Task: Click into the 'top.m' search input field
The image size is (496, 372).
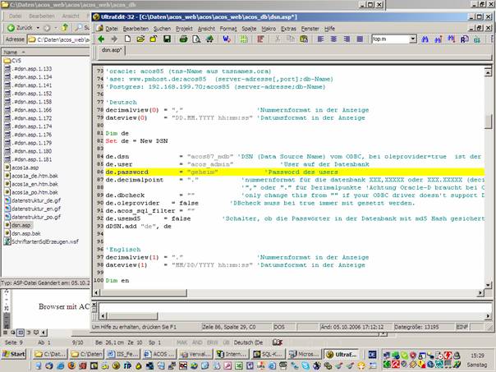Action: 390,39
